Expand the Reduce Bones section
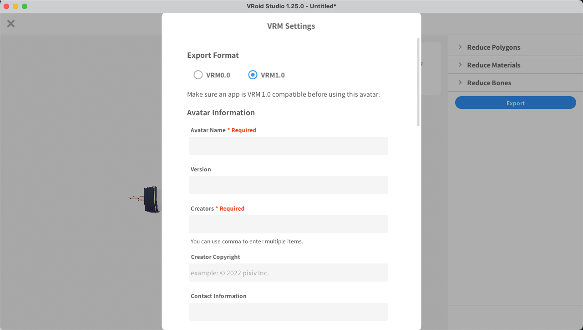 coord(489,83)
